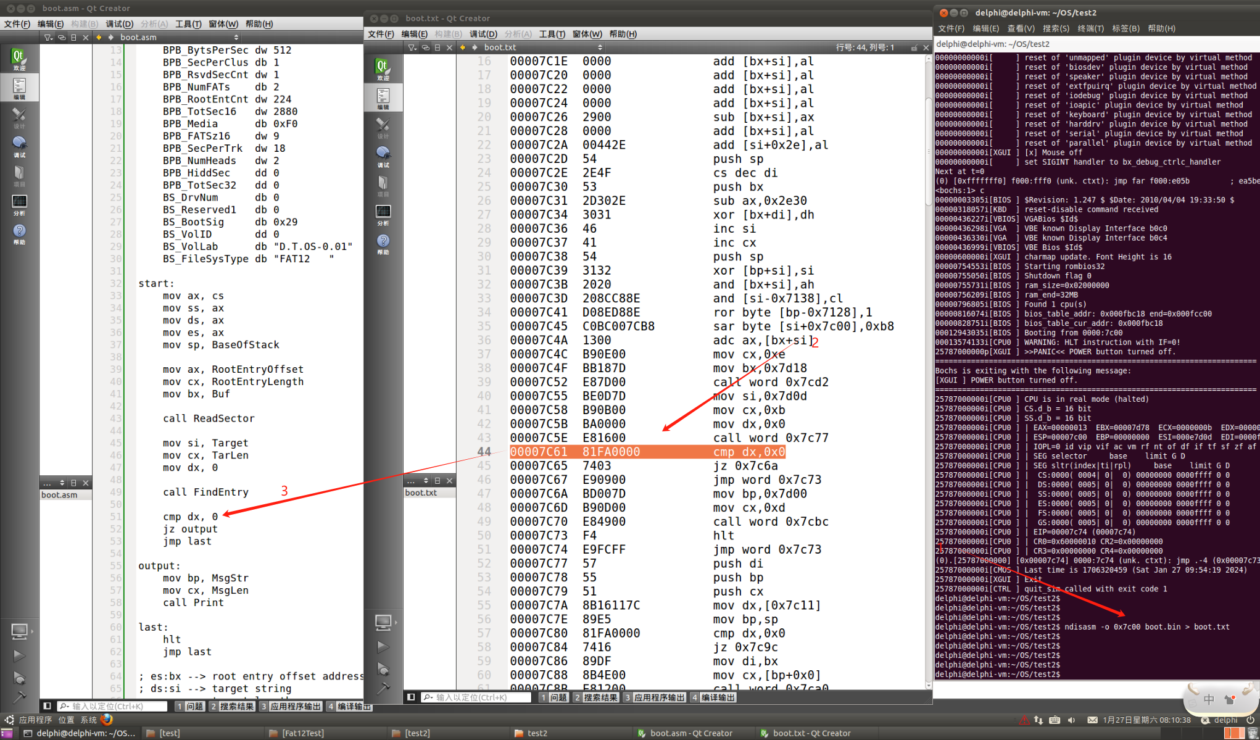Open Welcome mode in boot.asm window

coord(19,59)
